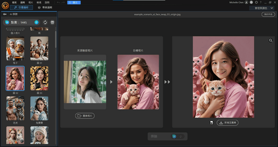Open settings with the gear icon
Screen dimensions: 278x147
point(256,2)
